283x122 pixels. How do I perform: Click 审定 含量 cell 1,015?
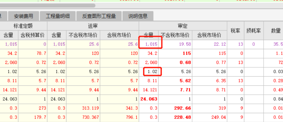pos(149,44)
